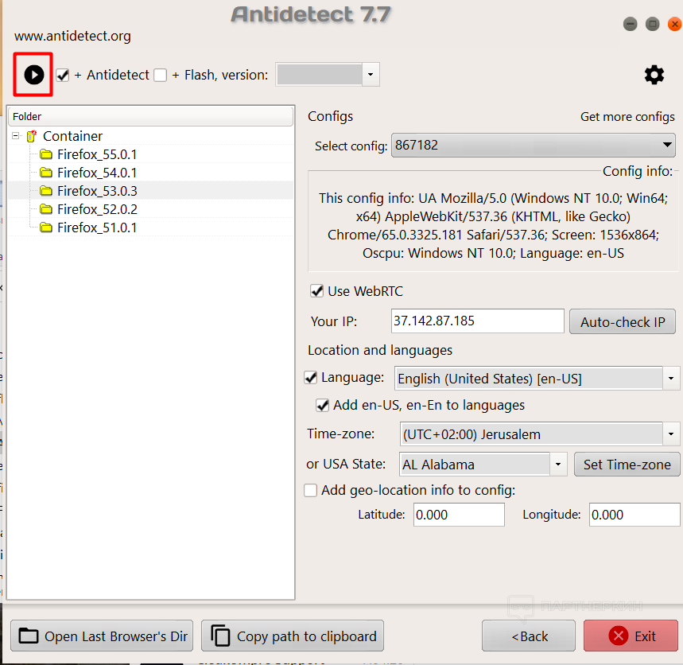
Task: Collapse the Container tree node
Action: [16, 136]
